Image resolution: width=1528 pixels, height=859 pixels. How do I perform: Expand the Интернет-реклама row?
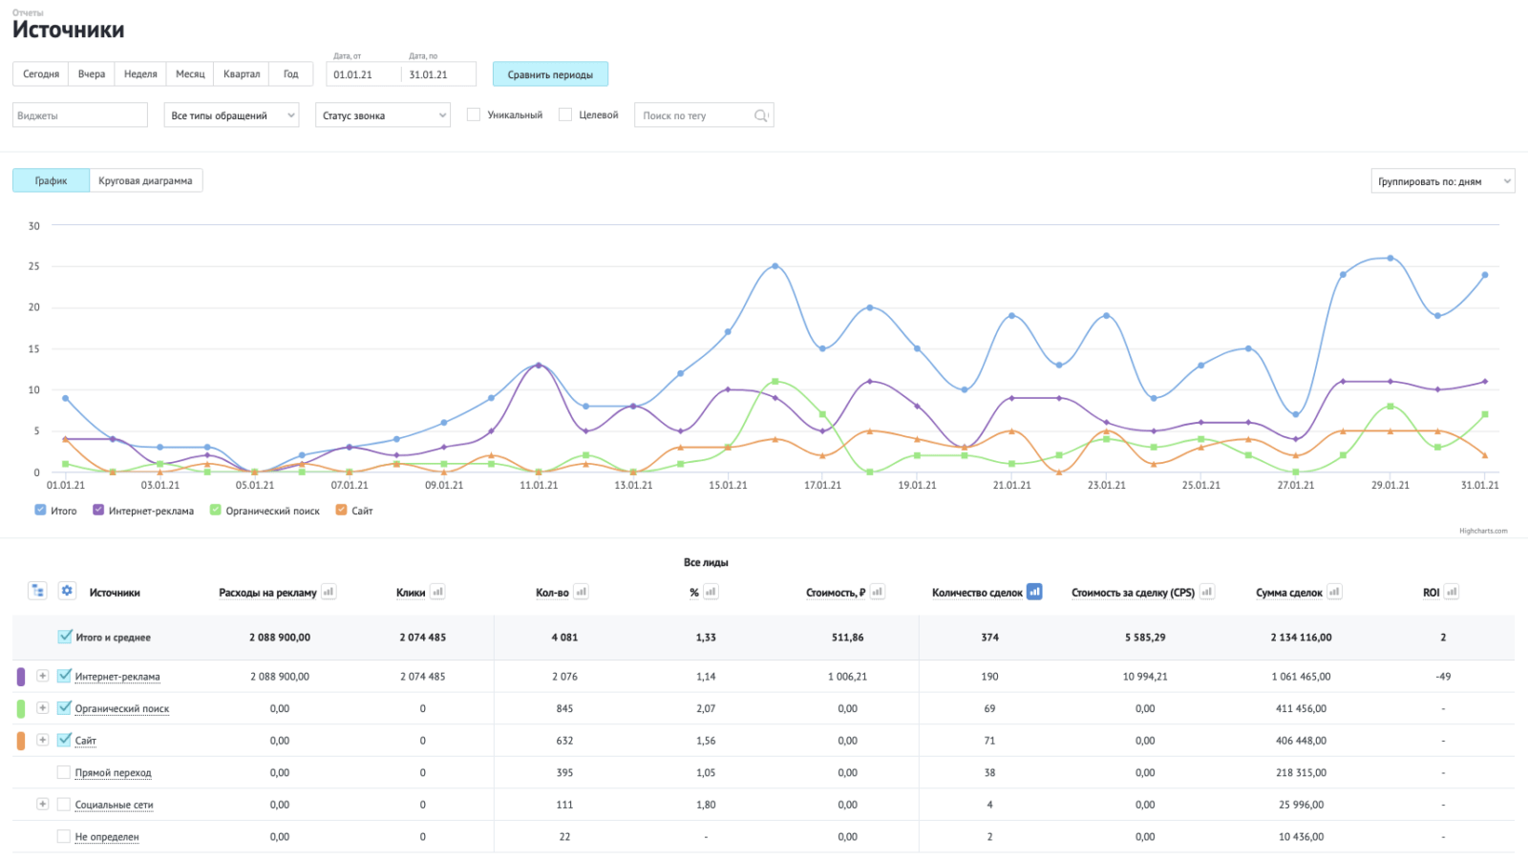click(x=43, y=676)
